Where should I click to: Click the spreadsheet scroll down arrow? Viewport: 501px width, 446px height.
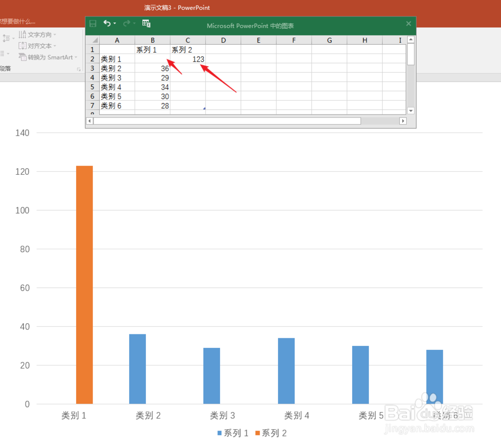point(411,111)
